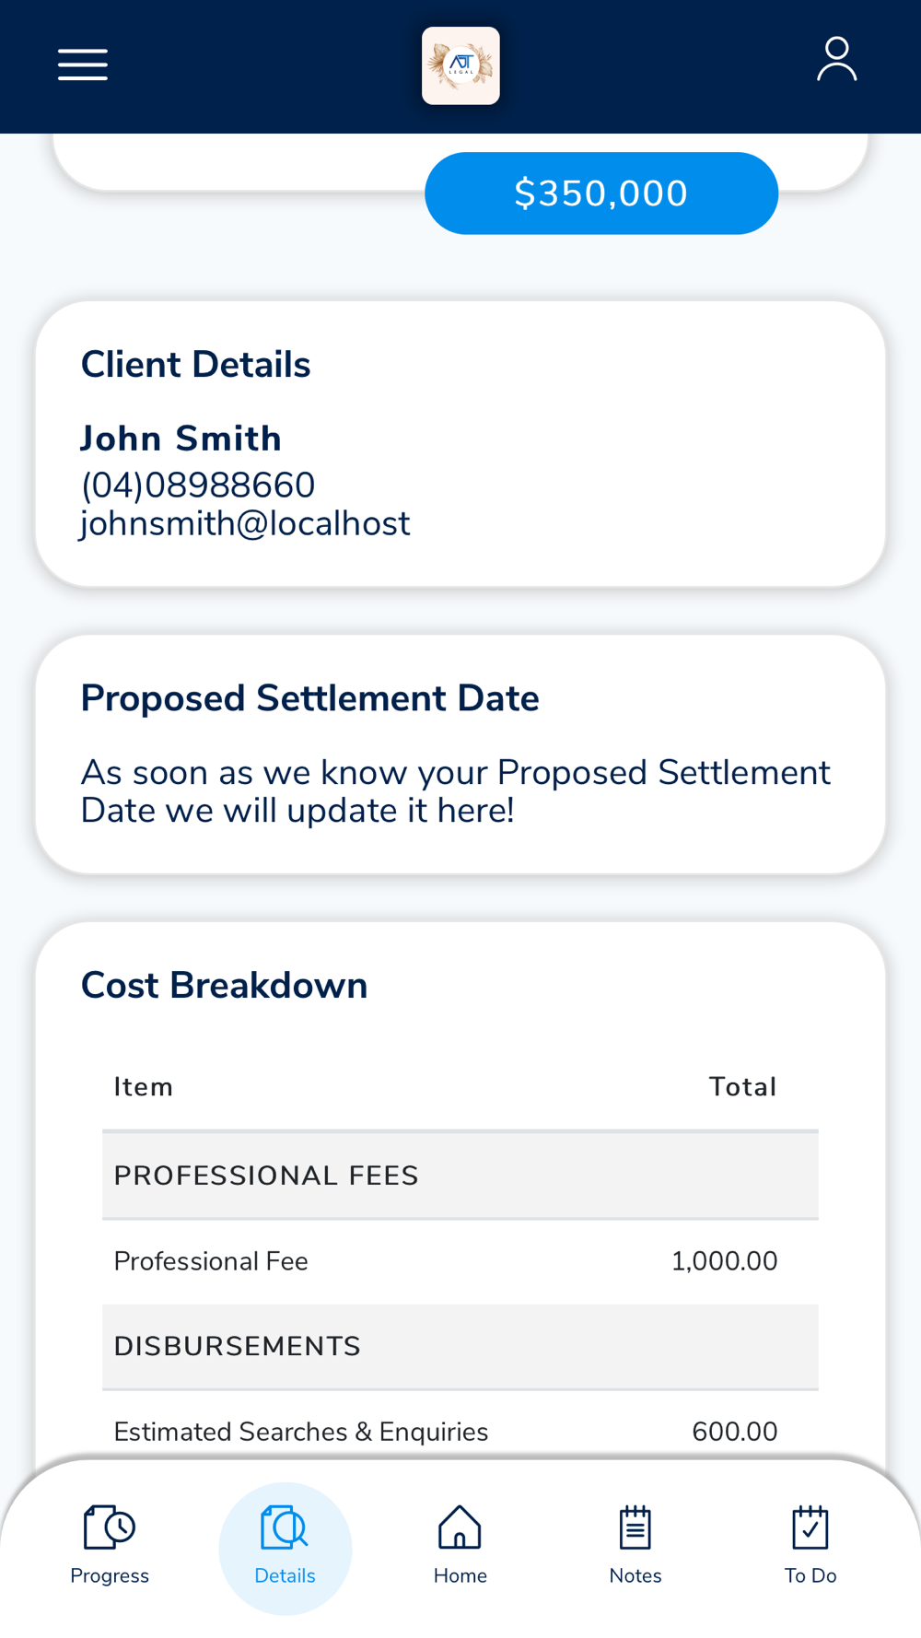Switch to the Progress tab label
Image resolution: width=921 pixels, height=1638 pixels.
(x=110, y=1575)
